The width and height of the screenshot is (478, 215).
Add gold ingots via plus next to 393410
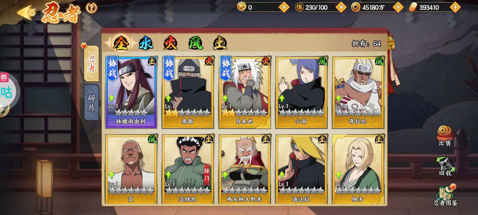[x=455, y=7]
